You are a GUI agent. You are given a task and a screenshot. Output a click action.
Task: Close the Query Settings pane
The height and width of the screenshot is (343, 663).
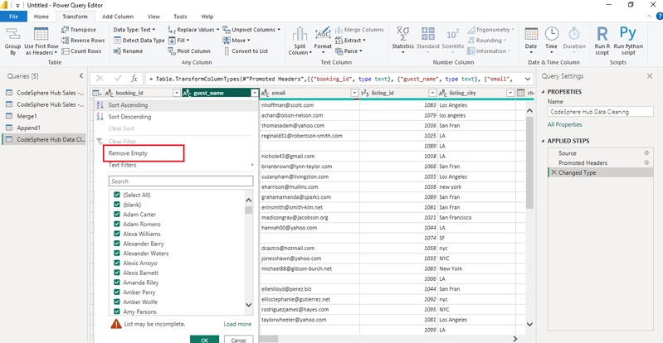click(x=650, y=76)
